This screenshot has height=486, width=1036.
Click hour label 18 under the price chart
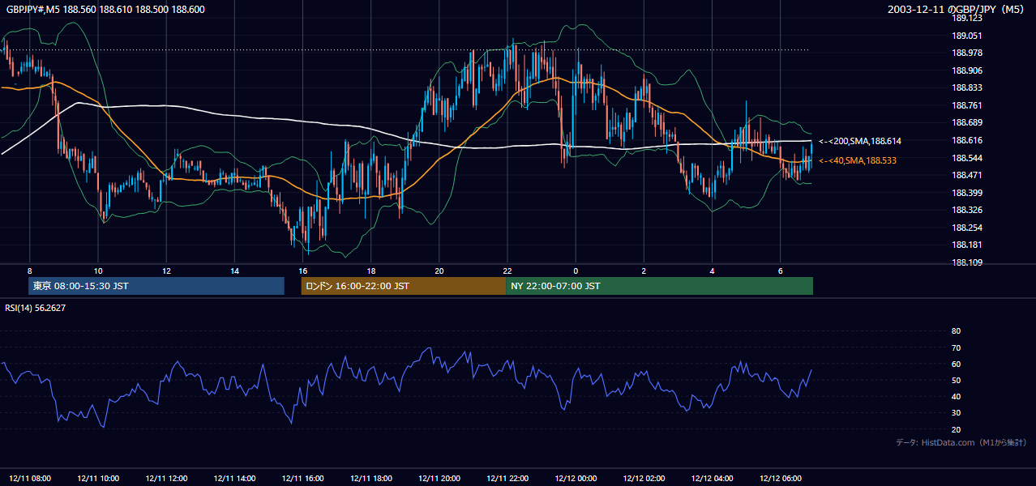[370, 271]
